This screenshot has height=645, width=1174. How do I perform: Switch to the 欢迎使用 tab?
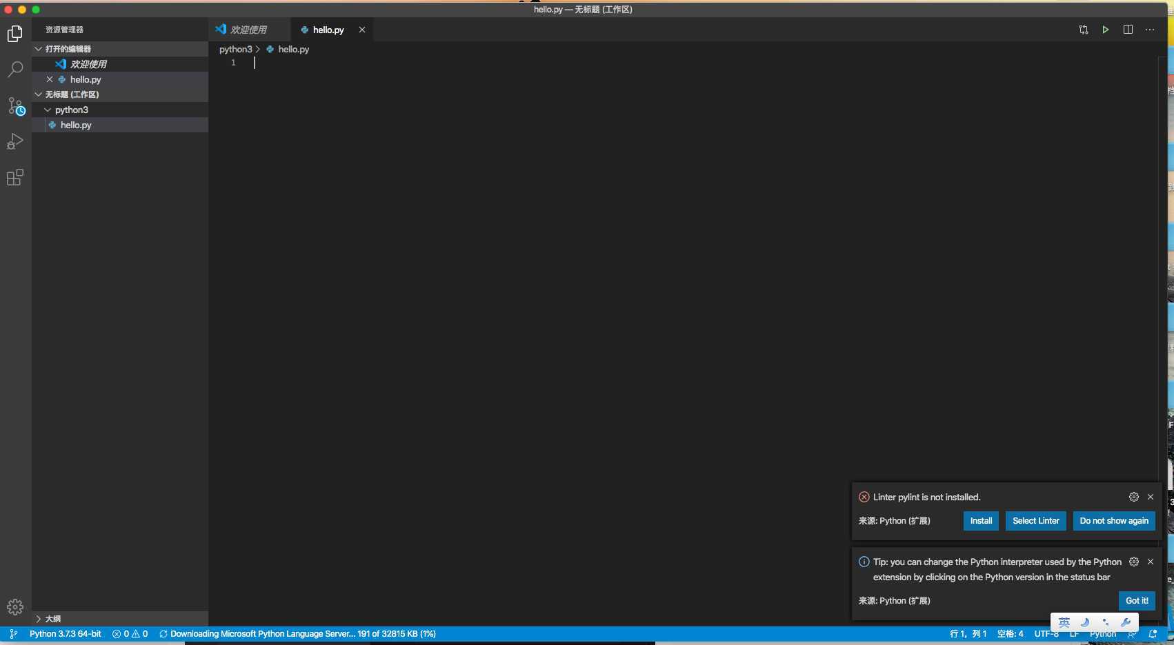click(x=249, y=30)
